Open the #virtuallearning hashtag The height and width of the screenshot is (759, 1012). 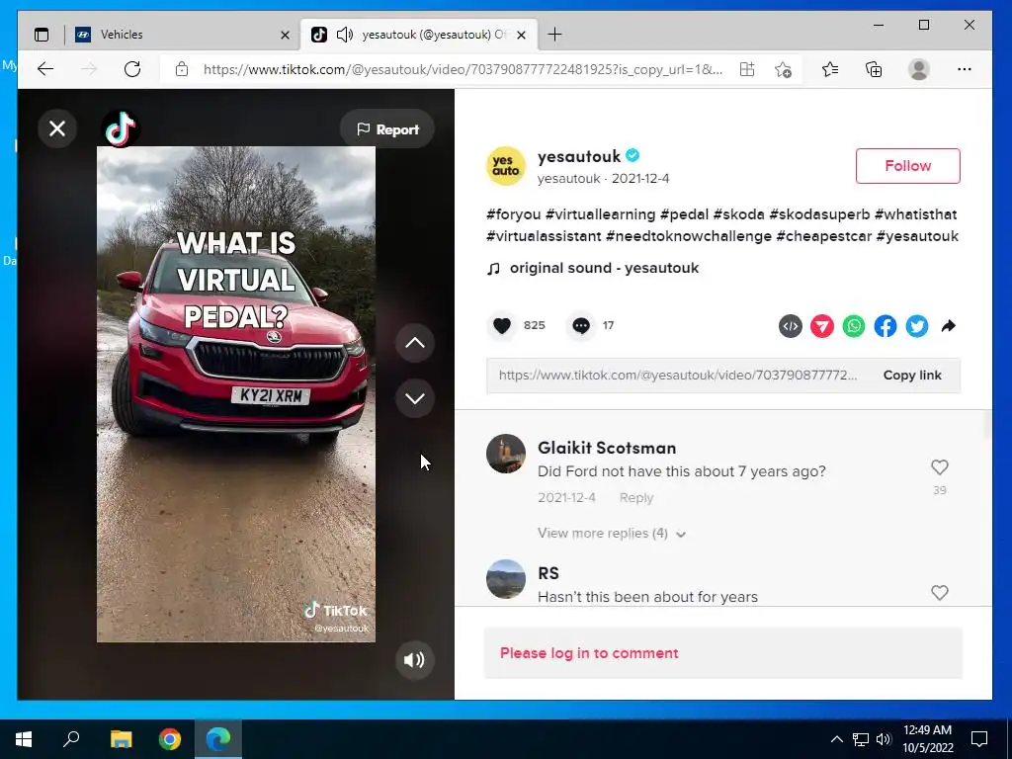600,214
